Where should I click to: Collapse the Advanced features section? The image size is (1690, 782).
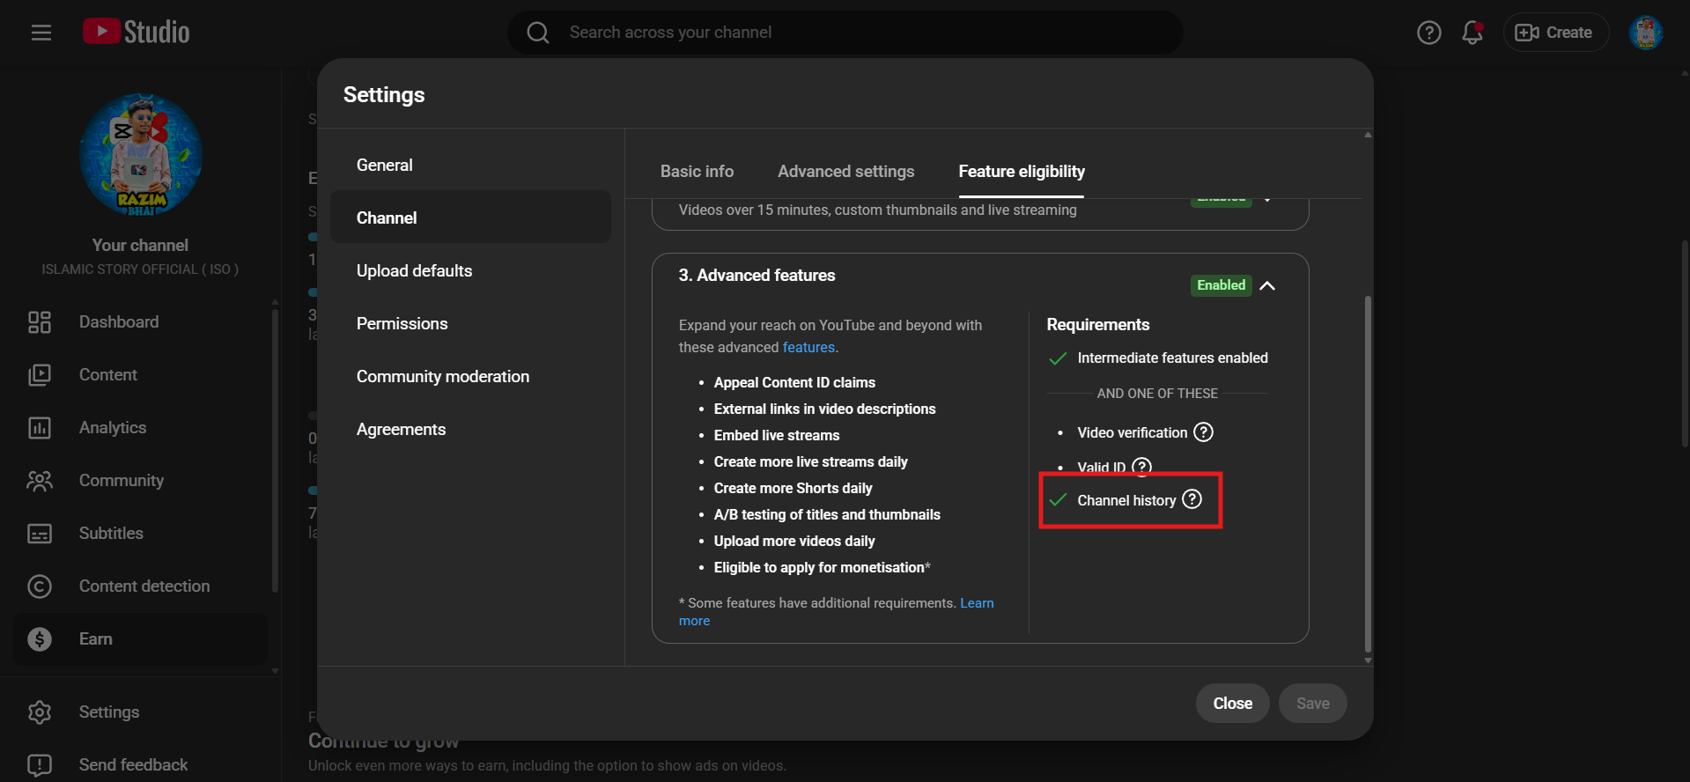(1267, 285)
